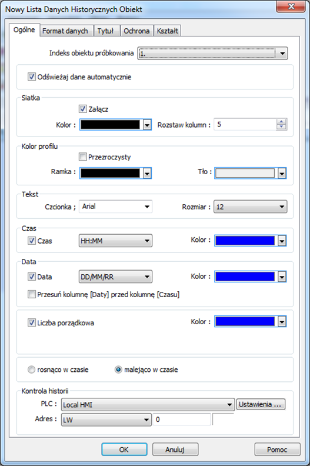Open the Tło color dropdown arrow
Image resolution: width=310 pixels, height=466 pixels.
pyautogui.click(x=282, y=173)
